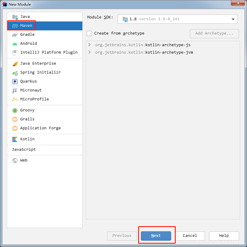Click the Web globe icon
The height and width of the screenshot is (247, 247).
15,161
